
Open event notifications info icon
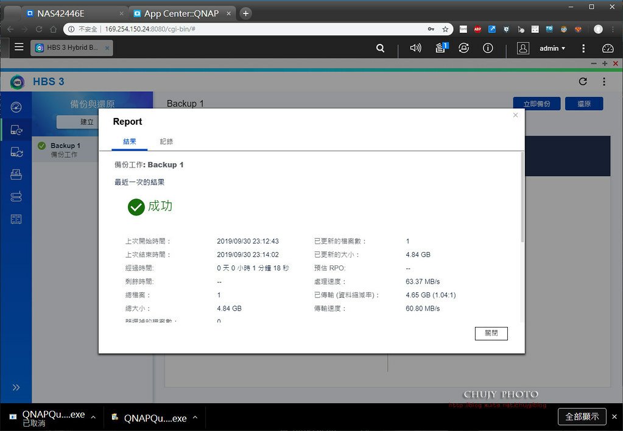pos(488,48)
